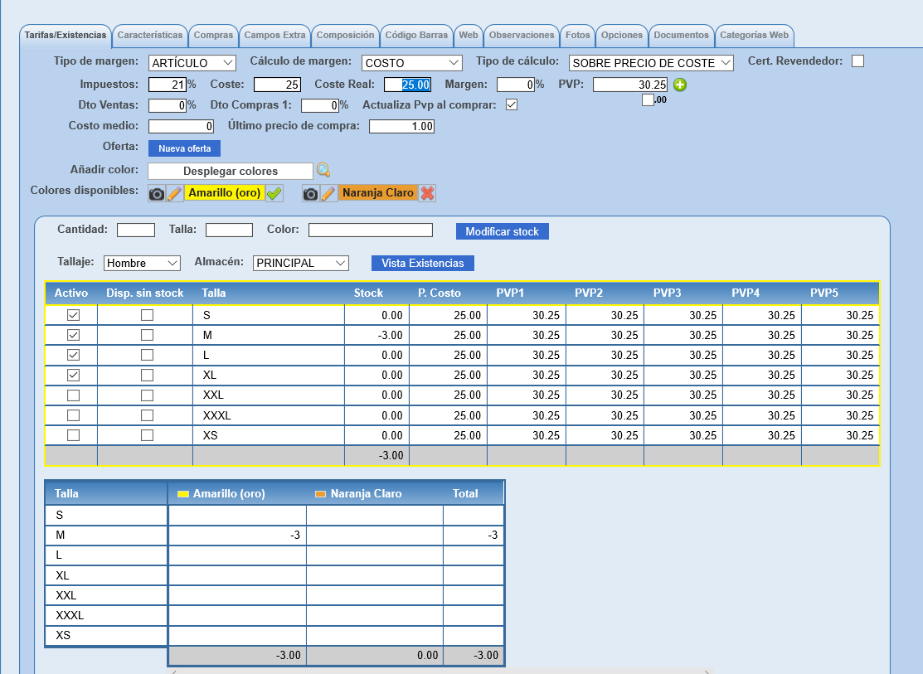Click the Dto Ventas field
The width and height of the screenshot is (923, 674).
point(168,105)
